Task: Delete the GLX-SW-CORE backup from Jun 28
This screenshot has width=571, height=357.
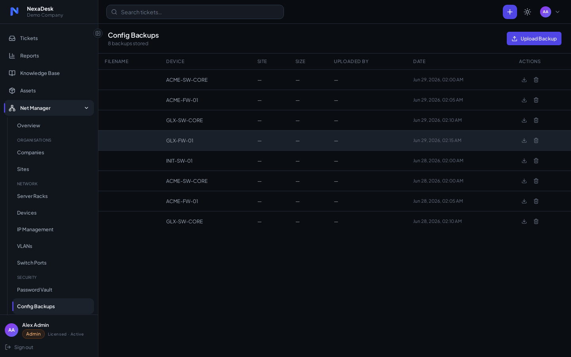Action: point(536,221)
